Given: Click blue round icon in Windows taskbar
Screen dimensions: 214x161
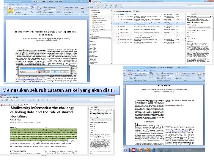Looking at the screenshot, I should tap(154, 150).
